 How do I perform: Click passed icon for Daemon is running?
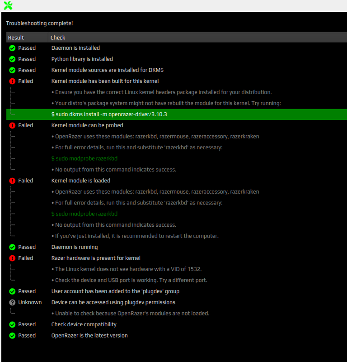point(12,247)
